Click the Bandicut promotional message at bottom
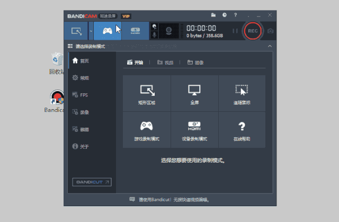This screenshot has width=339, height=222. [174, 200]
